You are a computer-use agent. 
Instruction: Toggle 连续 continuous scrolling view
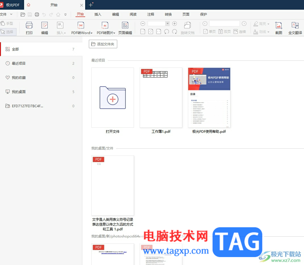(240, 31)
